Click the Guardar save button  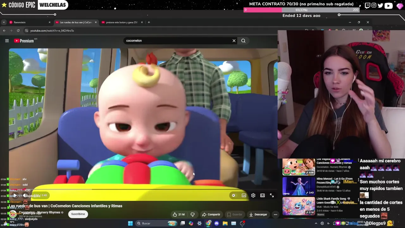pos(234,214)
